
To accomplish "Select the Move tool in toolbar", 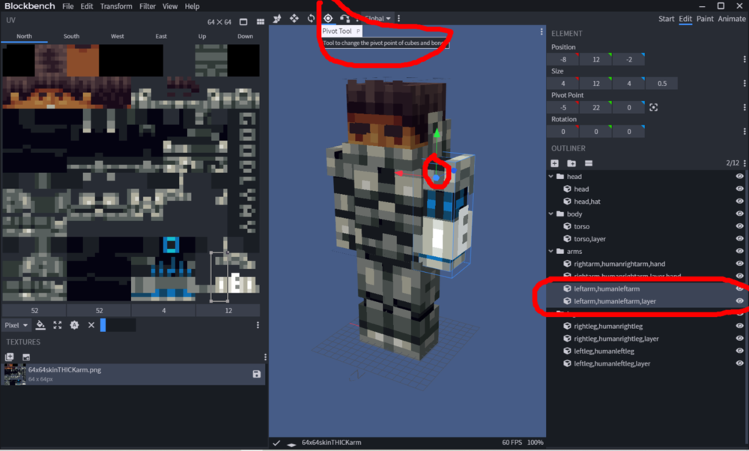I will tap(294, 19).
